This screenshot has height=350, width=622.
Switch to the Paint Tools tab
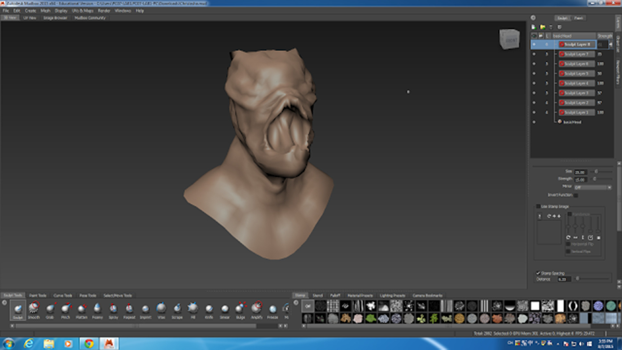coord(38,295)
